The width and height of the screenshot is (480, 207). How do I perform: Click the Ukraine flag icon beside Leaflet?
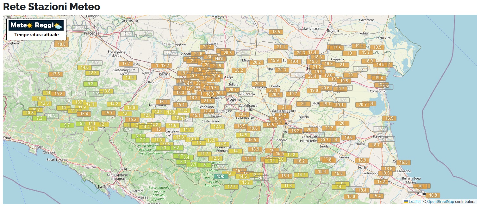[x=406, y=202]
